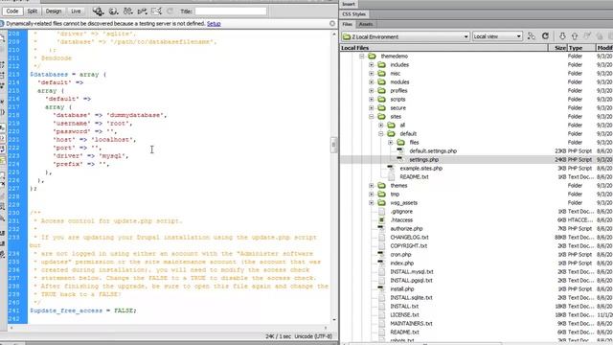This screenshot has height=345, width=613.
Task: Select INSTALL.mysql.txt file
Action: coord(412,271)
